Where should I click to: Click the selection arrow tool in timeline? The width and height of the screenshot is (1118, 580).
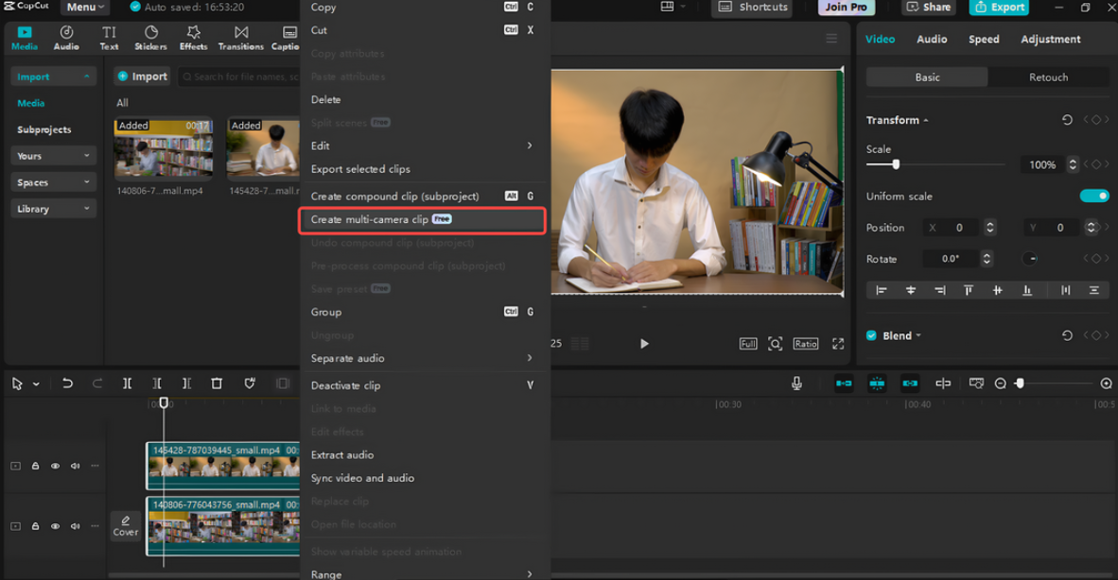[x=17, y=384]
